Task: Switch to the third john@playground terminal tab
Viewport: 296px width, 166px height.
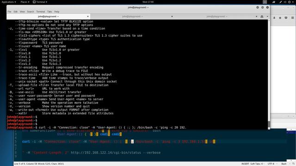Action: click(216, 17)
